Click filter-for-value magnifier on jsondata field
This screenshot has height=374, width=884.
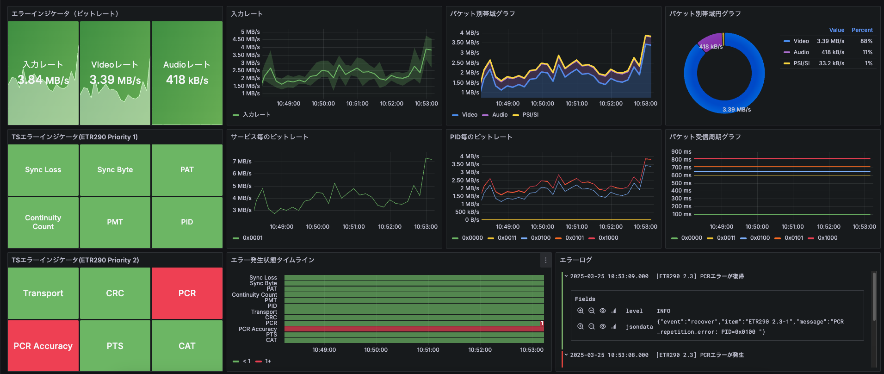coord(580,326)
